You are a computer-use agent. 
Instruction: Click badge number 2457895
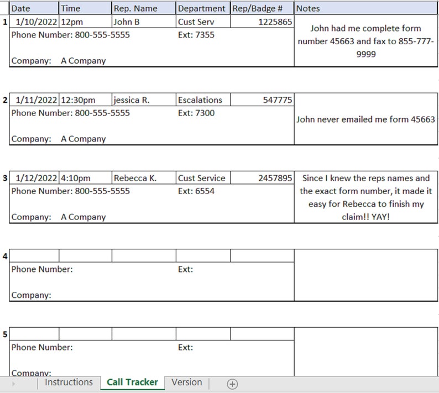(x=262, y=178)
